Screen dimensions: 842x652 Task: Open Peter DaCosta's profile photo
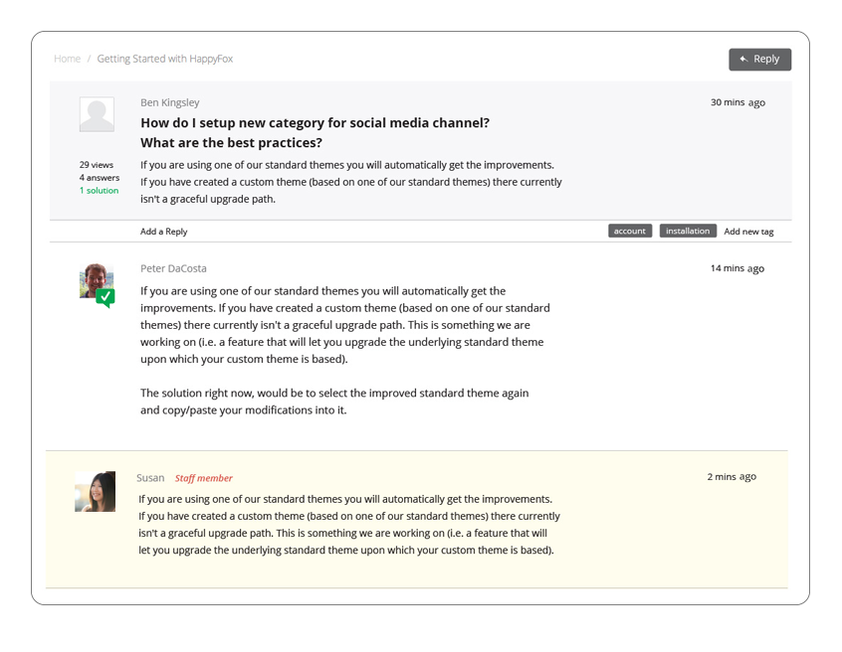(97, 280)
